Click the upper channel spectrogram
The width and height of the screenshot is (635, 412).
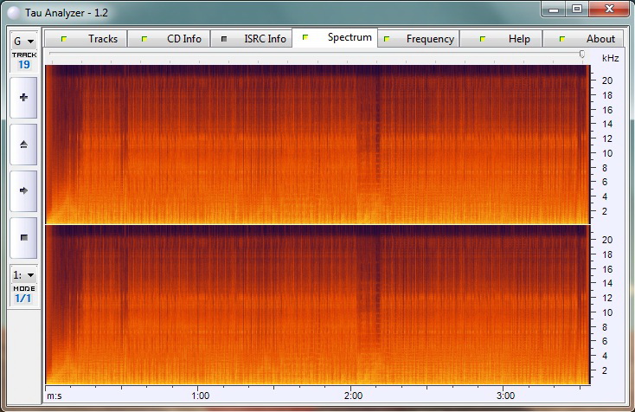pos(317,145)
